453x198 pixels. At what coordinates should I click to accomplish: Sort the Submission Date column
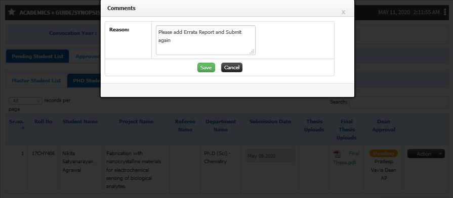click(295, 130)
